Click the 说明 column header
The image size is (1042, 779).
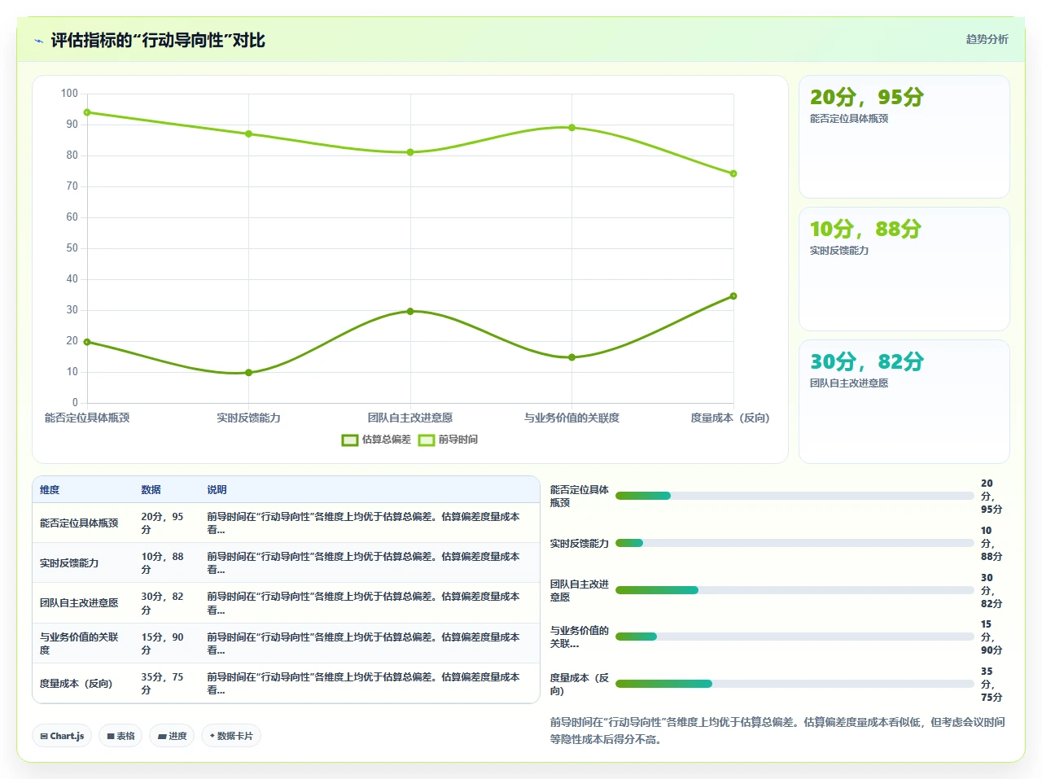[217, 490]
